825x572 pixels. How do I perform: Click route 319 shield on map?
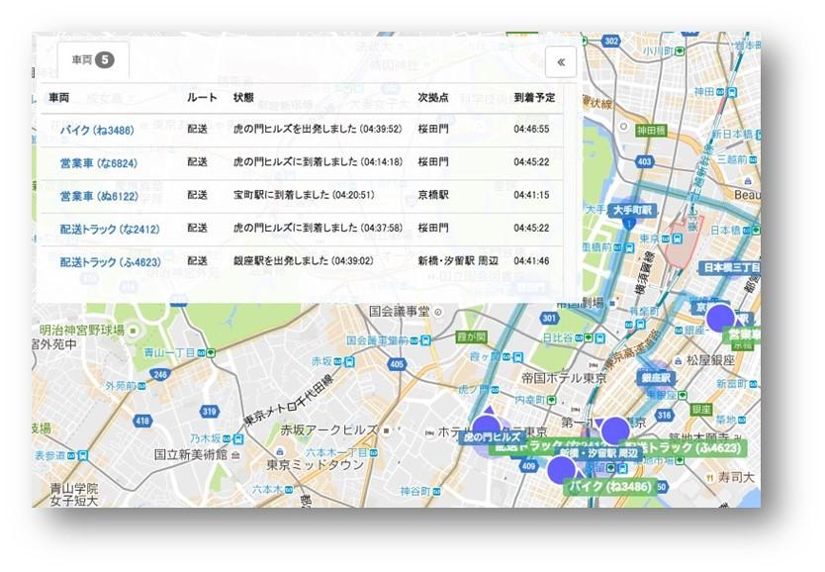(x=210, y=412)
